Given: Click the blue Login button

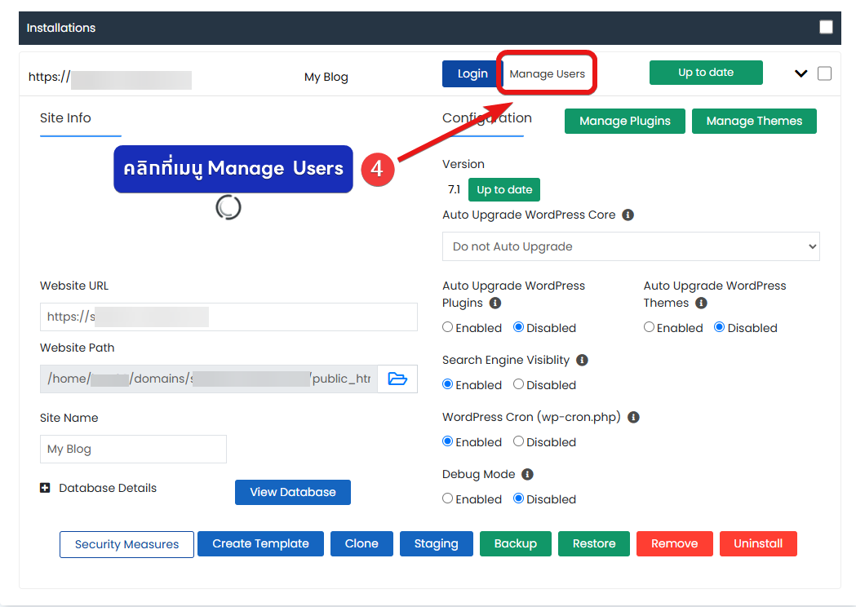Looking at the screenshot, I should (472, 73).
